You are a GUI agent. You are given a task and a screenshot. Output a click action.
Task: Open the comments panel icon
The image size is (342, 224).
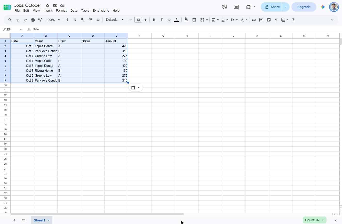(x=236, y=7)
